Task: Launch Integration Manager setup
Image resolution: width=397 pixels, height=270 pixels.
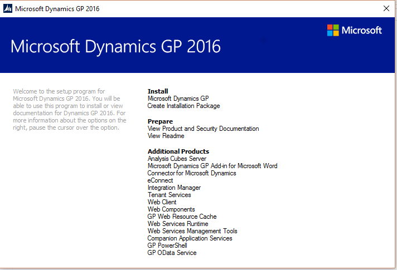Action: pos(174,188)
